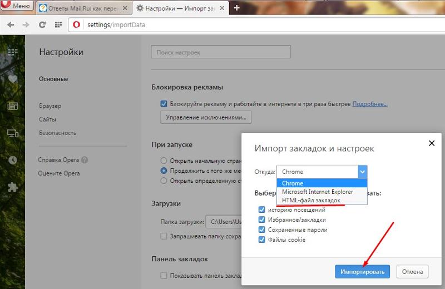445x289 pixels.
Task: Open Speed Dial from sidebar
Action: [x=12, y=52]
